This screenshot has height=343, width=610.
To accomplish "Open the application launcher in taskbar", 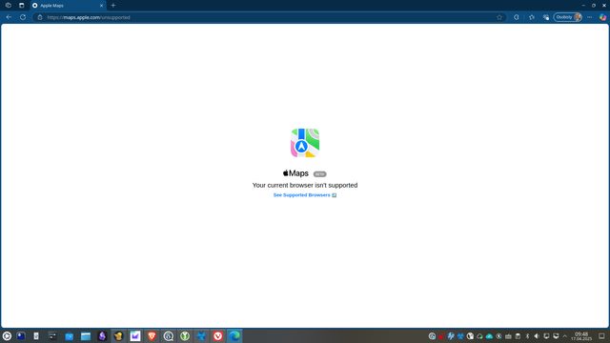I will 7,336.
